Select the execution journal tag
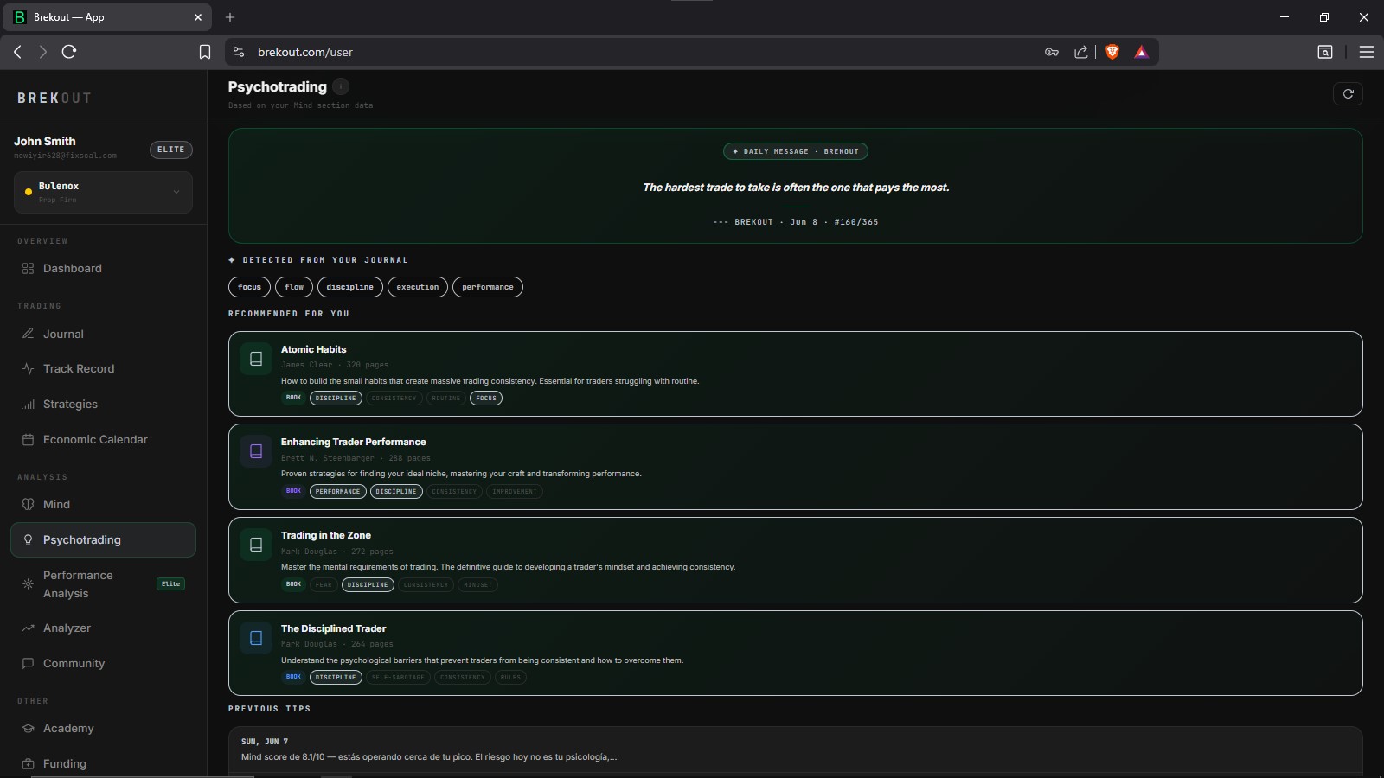 click(418, 287)
